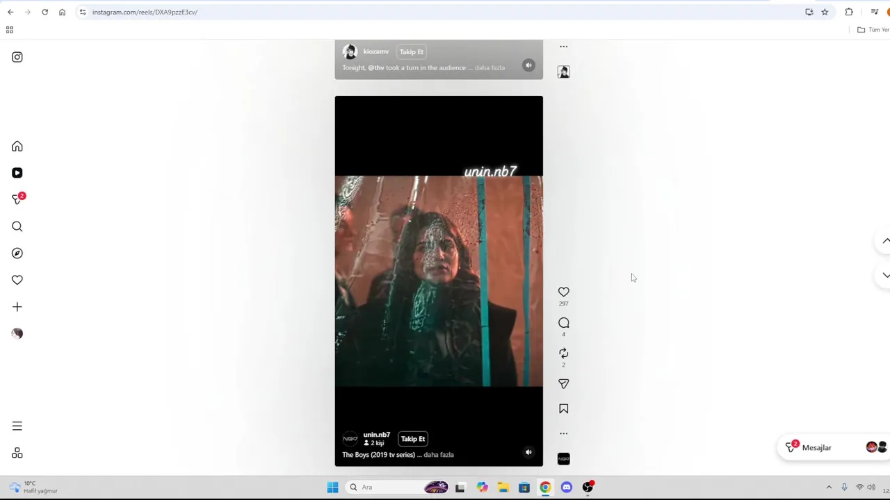Open media control icon in browser toolbar

(x=874, y=12)
